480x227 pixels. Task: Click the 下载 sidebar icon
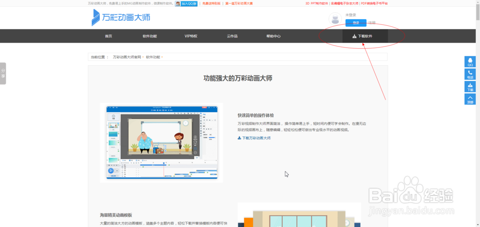470,87
